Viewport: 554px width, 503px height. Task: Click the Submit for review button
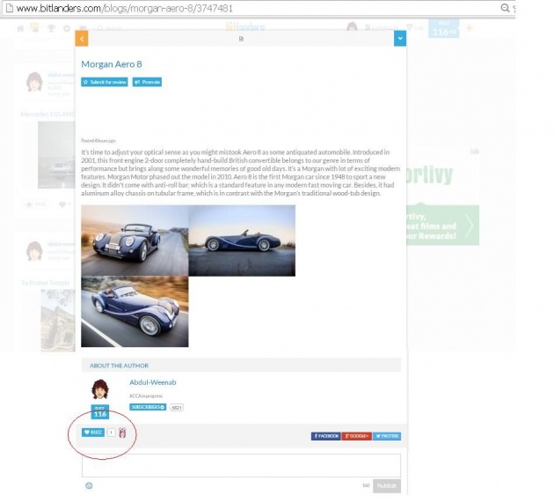105,82
